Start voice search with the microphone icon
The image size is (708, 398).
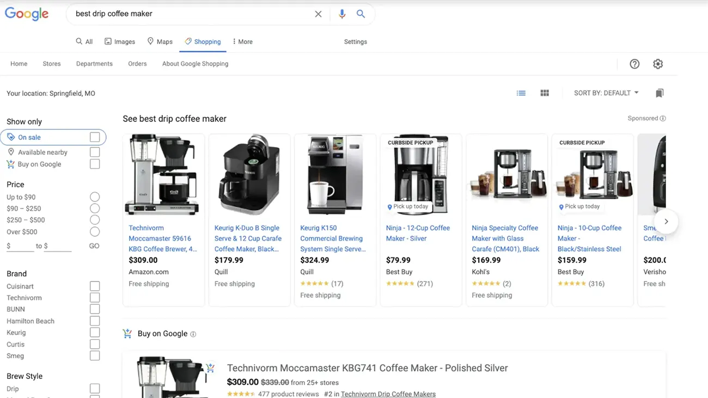pos(342,14)
